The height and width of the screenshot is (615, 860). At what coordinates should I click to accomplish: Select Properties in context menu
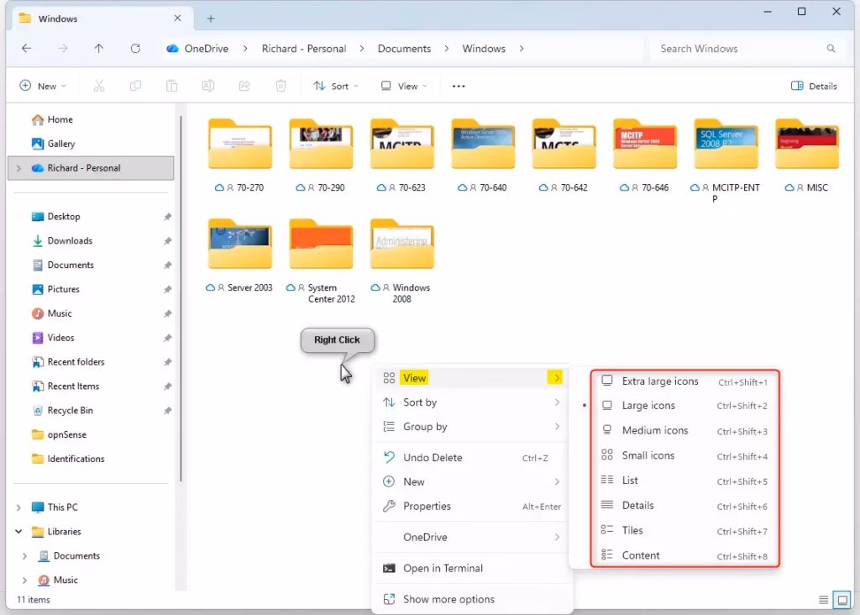click(x=472, y=507)
